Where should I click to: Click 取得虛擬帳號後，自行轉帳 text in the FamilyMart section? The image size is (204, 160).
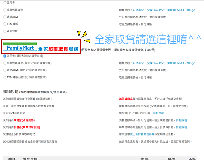point(135,77)
